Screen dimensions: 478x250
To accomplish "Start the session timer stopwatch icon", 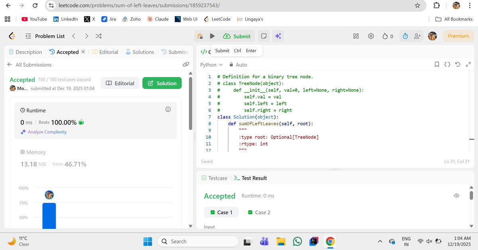I will coord(405,36).
